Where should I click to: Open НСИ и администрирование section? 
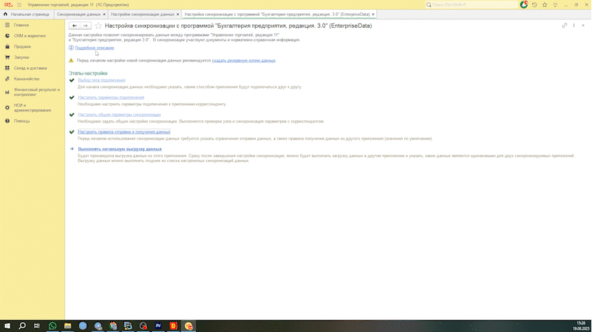pos(32,108)
